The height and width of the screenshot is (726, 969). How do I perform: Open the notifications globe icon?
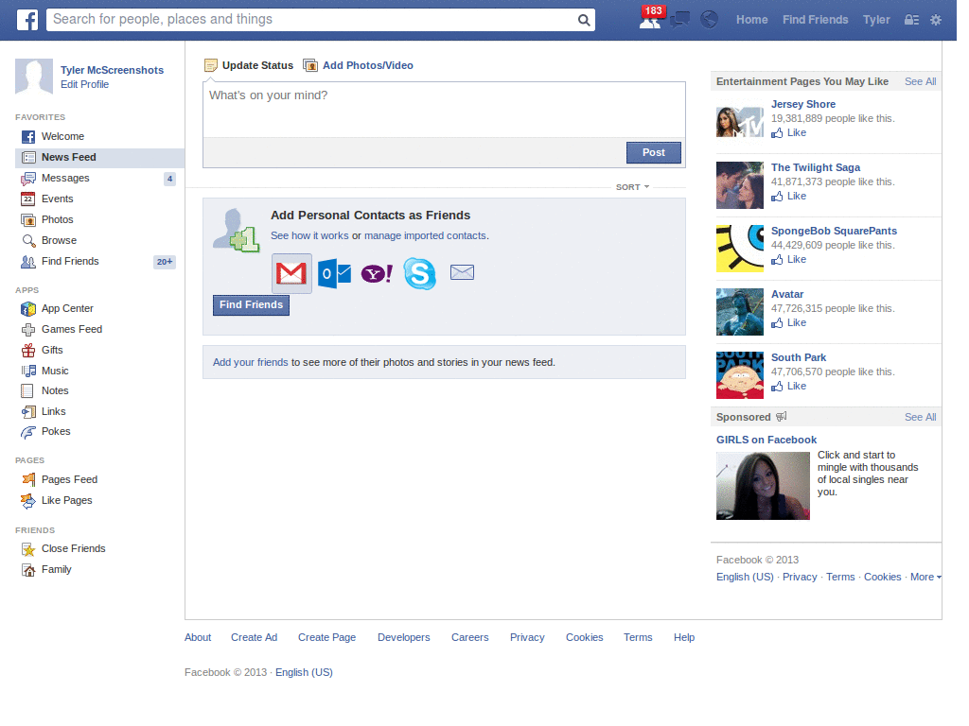click(710, 20)
